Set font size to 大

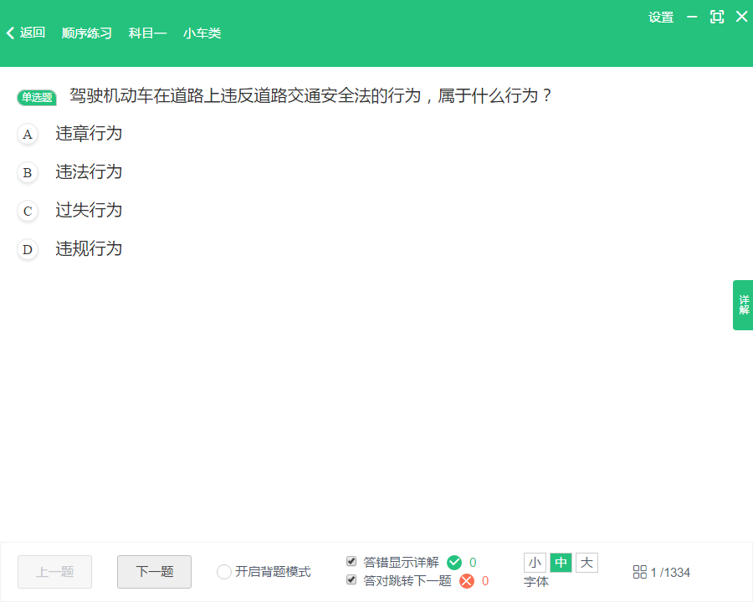click(x=586, y=562)
